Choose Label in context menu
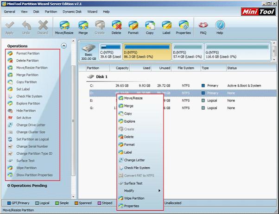Screen dimensions: 279x214 pos(140,152)
